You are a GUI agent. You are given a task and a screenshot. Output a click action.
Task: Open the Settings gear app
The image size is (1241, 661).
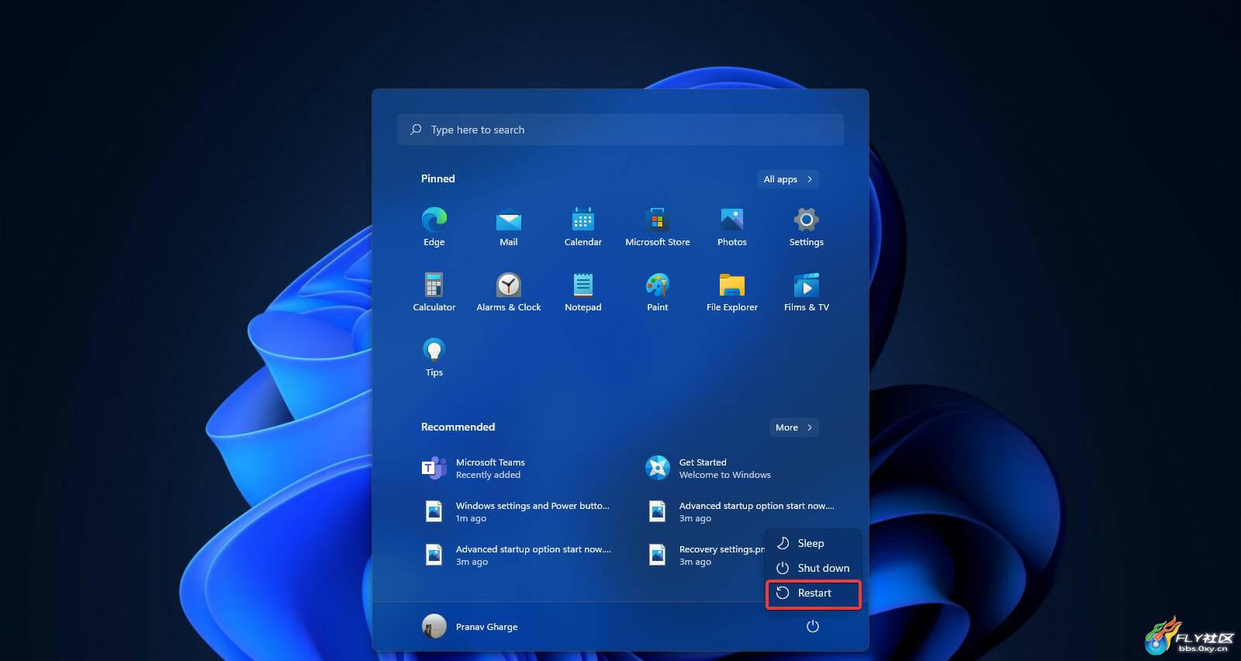coord(807,227)
